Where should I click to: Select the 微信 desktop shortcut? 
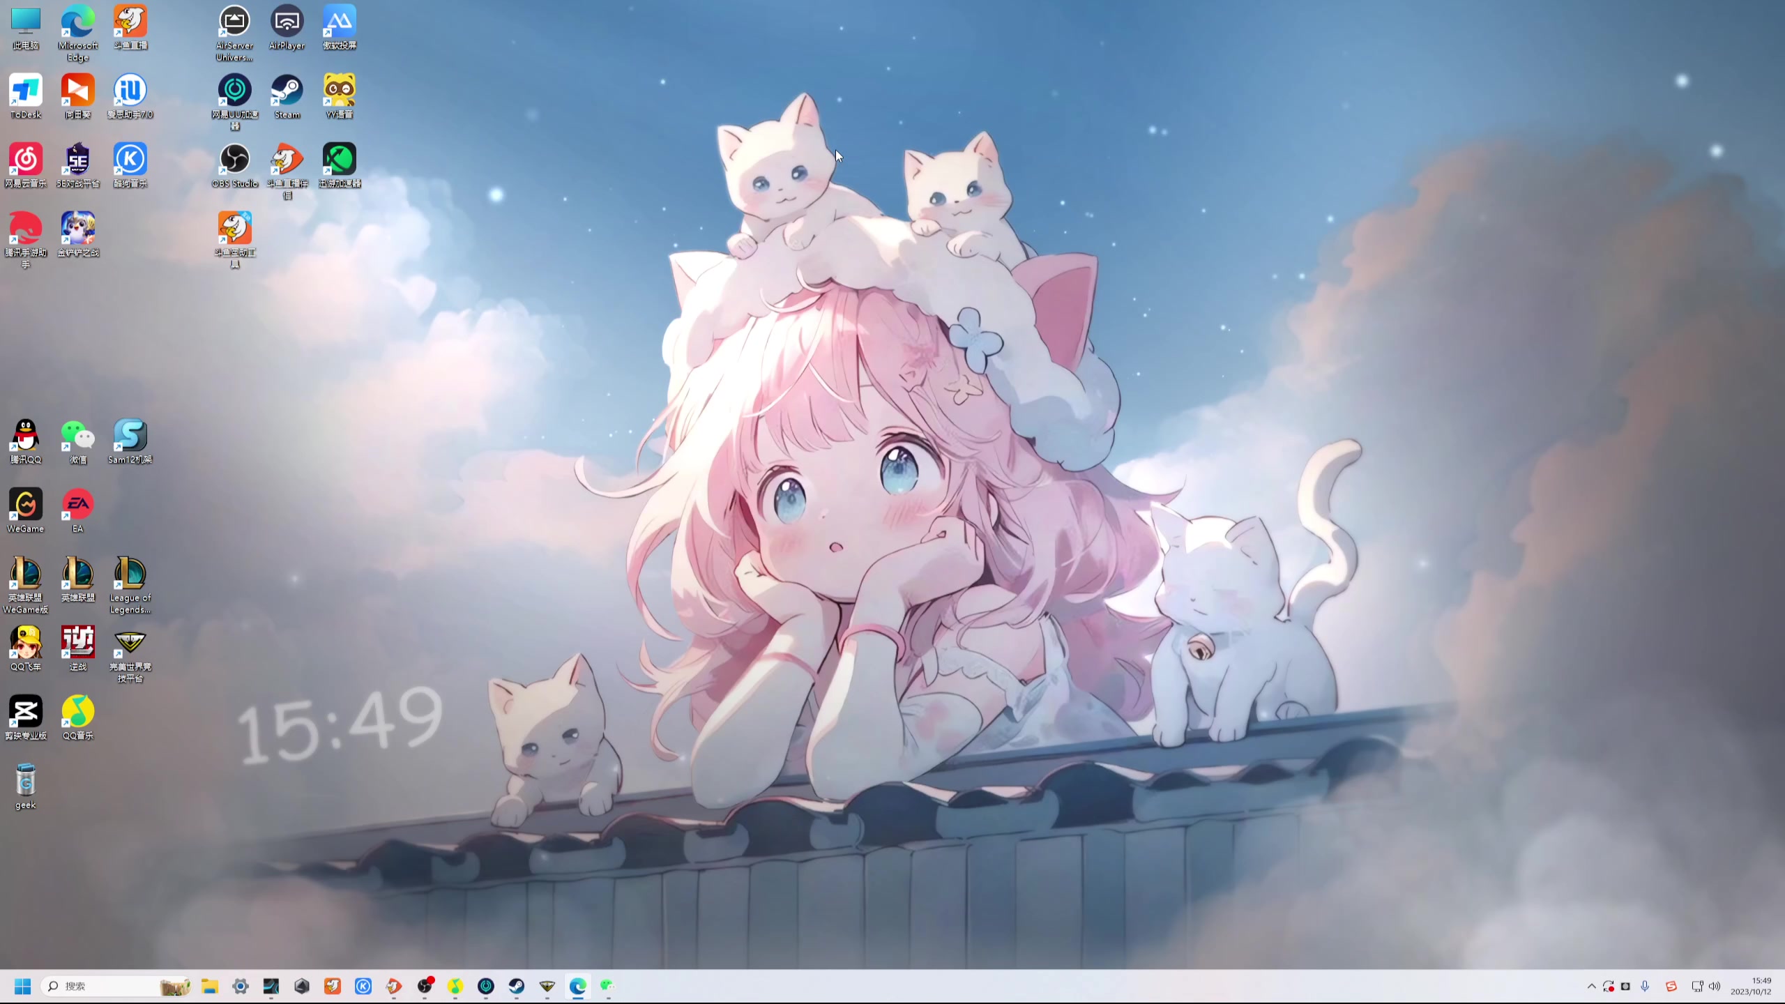point(78,442)
